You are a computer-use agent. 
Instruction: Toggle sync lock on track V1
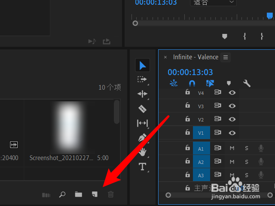[218, 133]
